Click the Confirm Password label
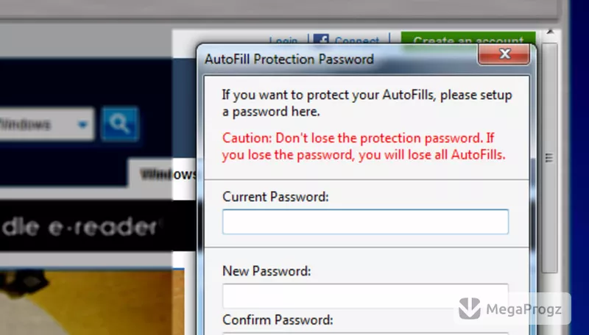Screen dimensions: 589x335 [278, 320]
